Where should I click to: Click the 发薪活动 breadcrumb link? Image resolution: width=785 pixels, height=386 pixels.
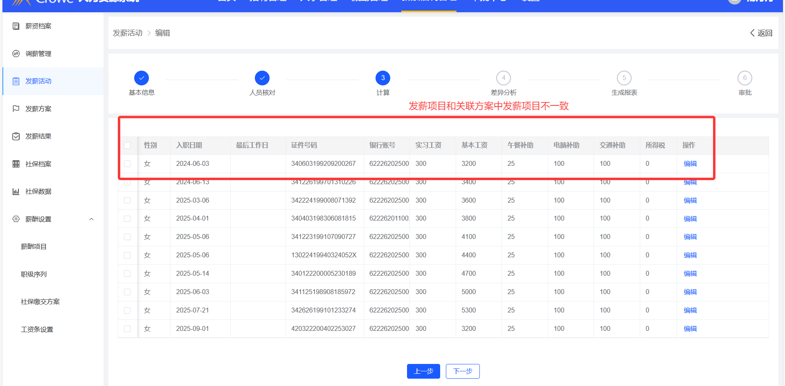[128, 33]
